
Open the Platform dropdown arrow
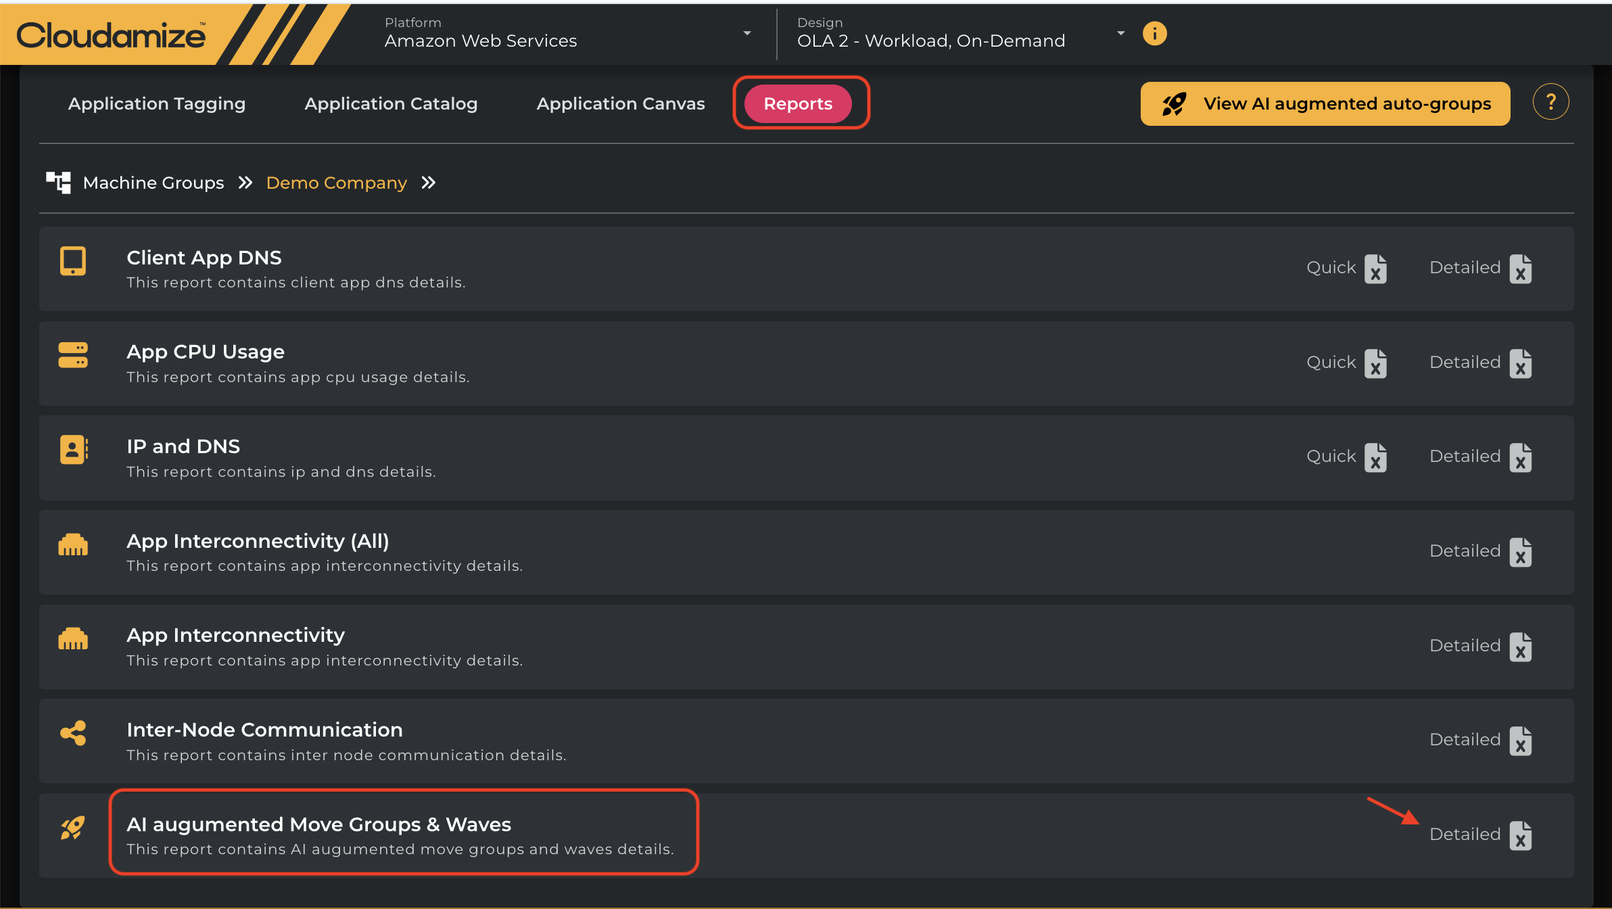pos(746,33)
